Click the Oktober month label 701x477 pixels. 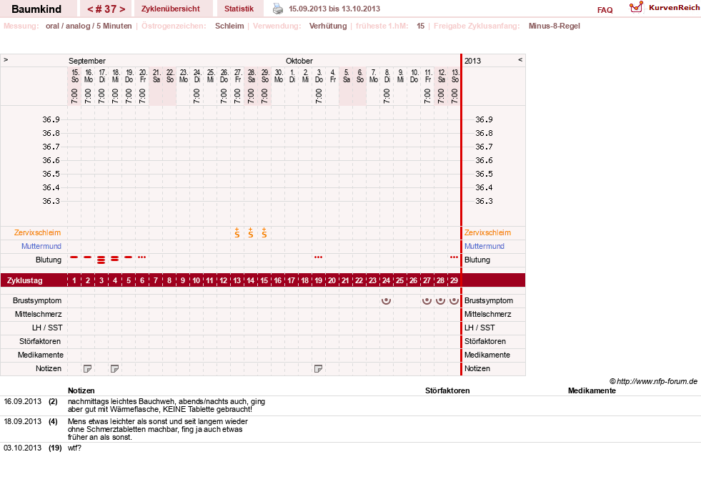(299, 61)
